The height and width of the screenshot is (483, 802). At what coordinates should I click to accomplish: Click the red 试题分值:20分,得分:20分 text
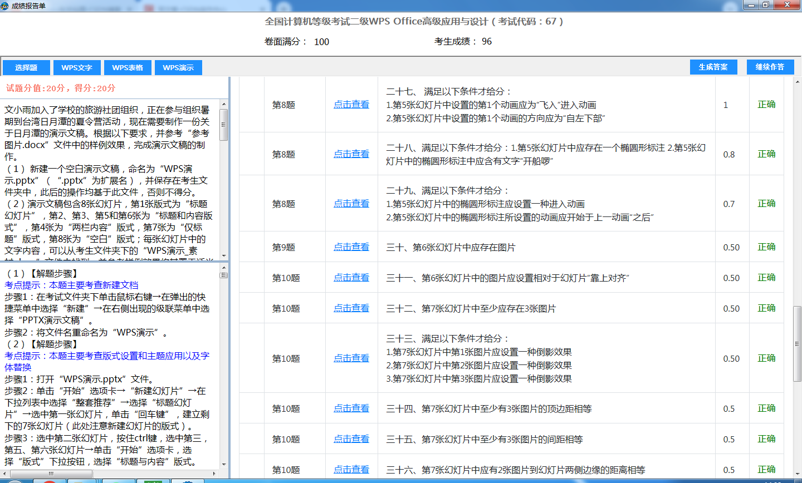61,88
